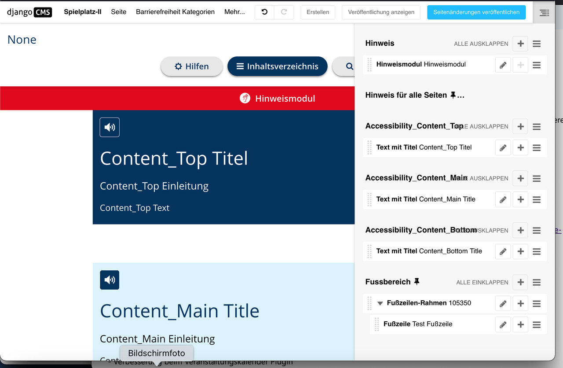Add child plugin to Fußzeilen-Rahmen

tap(520, 303)
